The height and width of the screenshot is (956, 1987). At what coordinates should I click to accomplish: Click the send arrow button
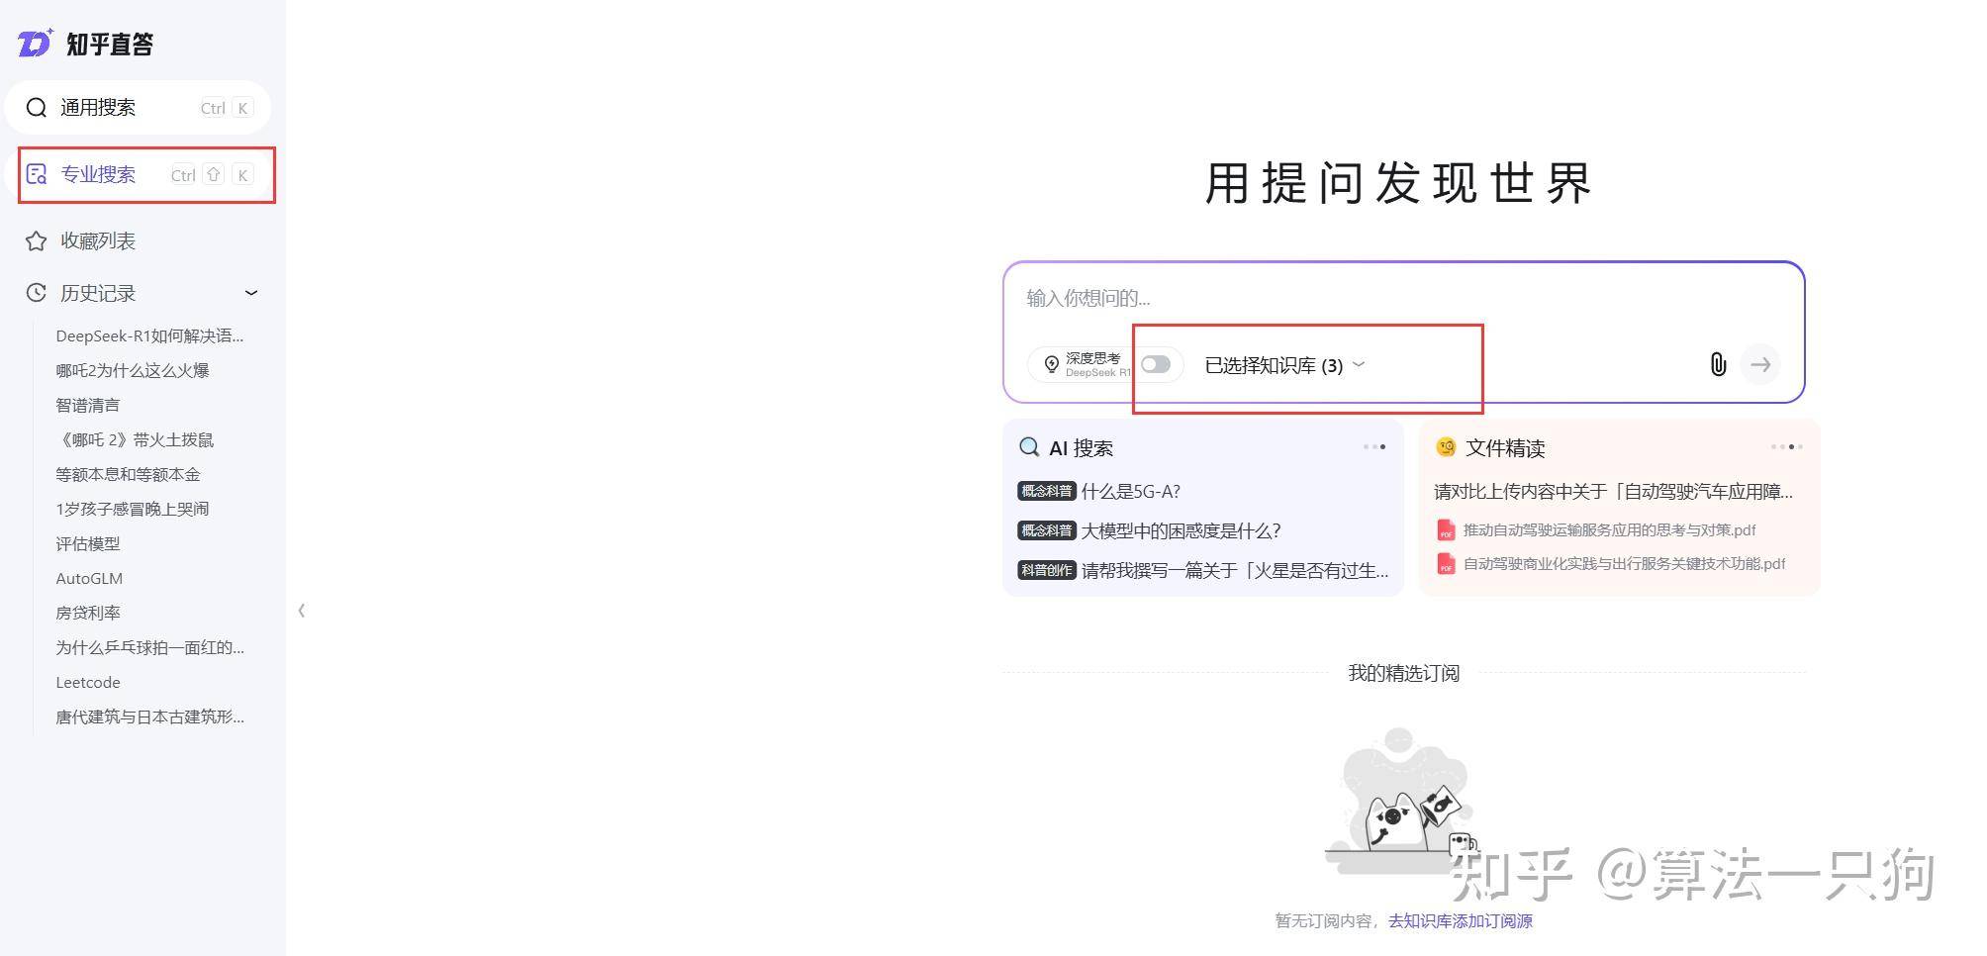(x=1760, y=364)
